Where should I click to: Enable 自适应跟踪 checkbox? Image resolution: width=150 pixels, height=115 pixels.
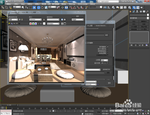click(108, 53)
